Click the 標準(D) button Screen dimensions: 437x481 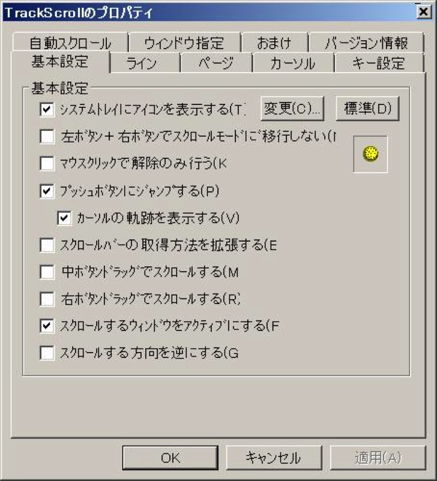367,109
